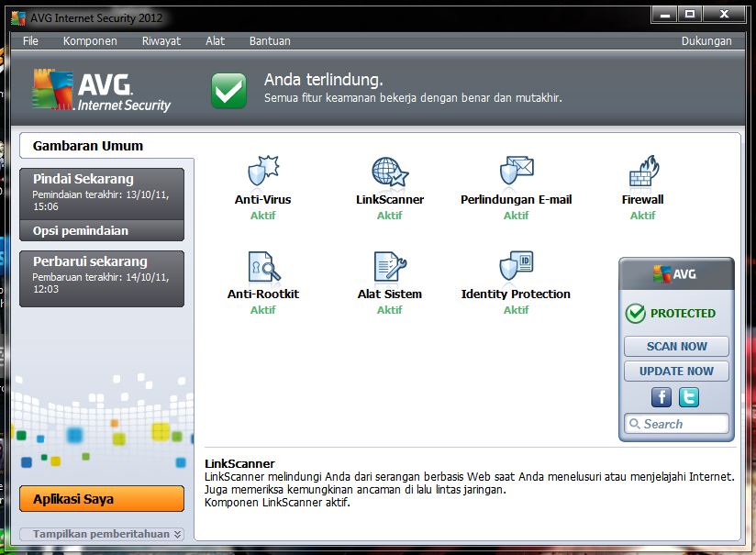Image resolution: width=756 pixels, height=555 pixels.
Task: Open the Alat Sistem wrench icon
Action: pos(390,266)
